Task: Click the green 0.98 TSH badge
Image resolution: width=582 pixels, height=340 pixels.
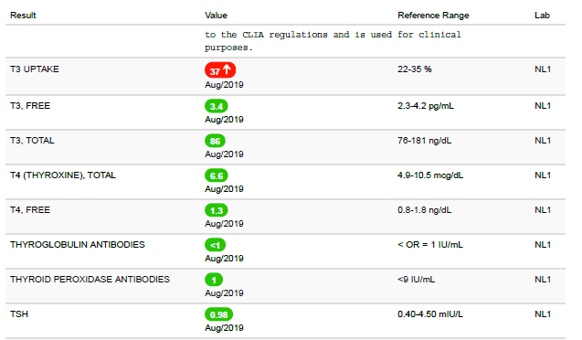Action: [x=218, y=314]
